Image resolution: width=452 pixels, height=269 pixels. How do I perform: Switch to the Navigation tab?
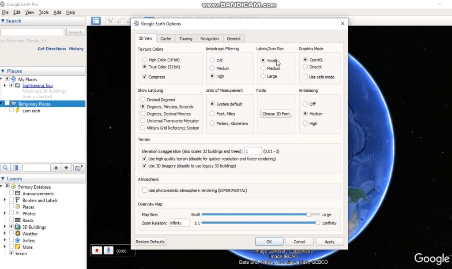(209, 39)
